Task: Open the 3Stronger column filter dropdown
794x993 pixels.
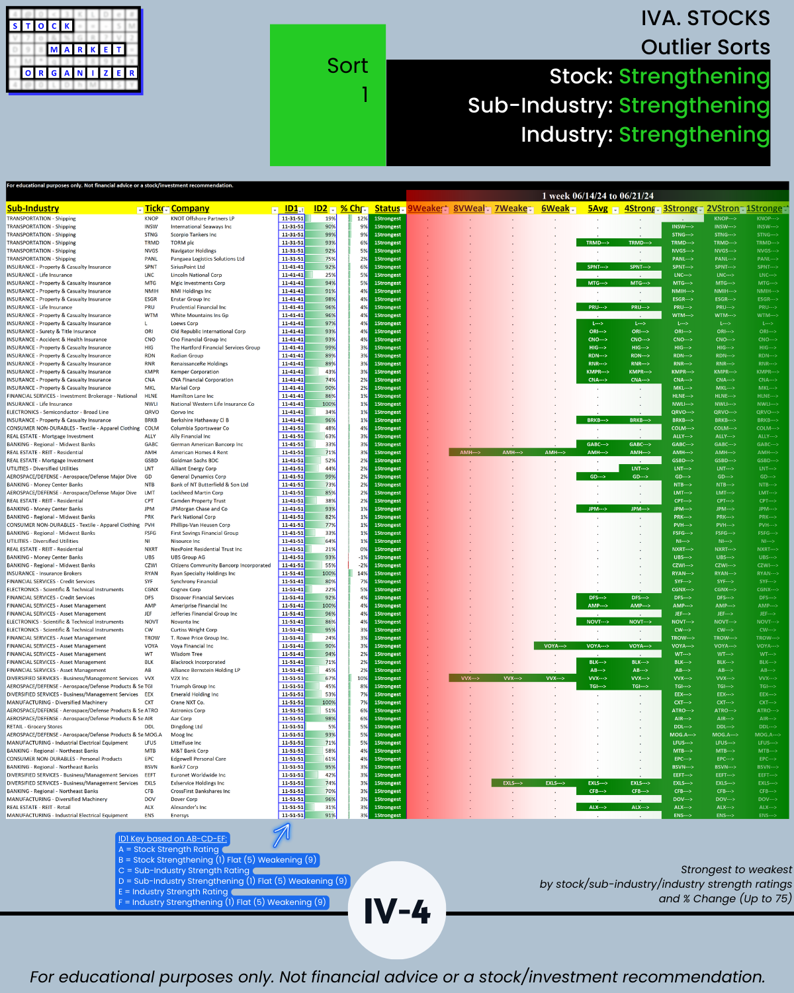Action: [701, 210]
